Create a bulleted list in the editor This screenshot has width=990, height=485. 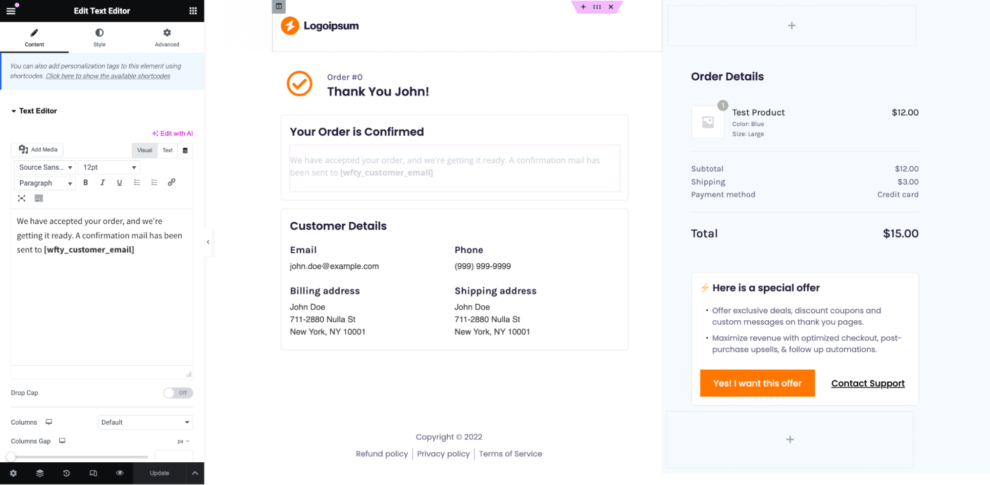pyautogui.click(x=137, y=183)
